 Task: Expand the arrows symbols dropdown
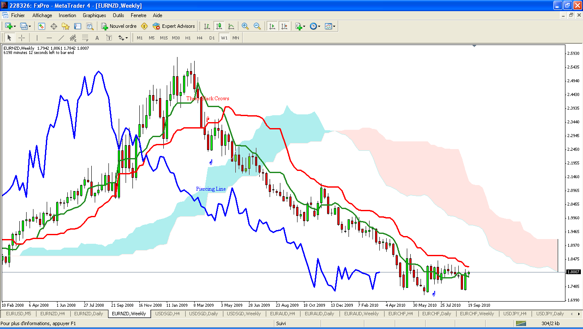pos(127,38)
